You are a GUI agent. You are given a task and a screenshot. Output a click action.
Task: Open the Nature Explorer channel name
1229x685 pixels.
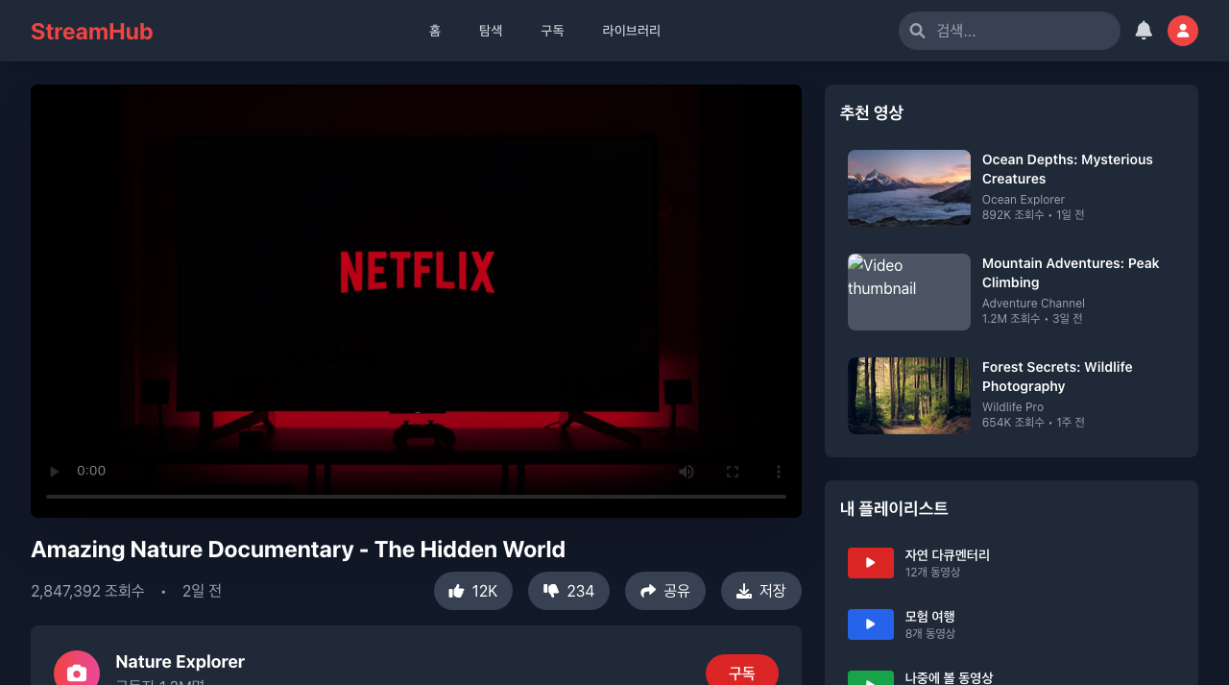pos(180,661)
